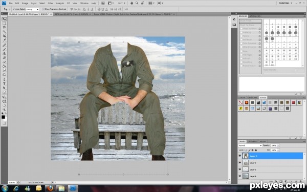Select Layer 3 row in Layers panel

[270, 163]
